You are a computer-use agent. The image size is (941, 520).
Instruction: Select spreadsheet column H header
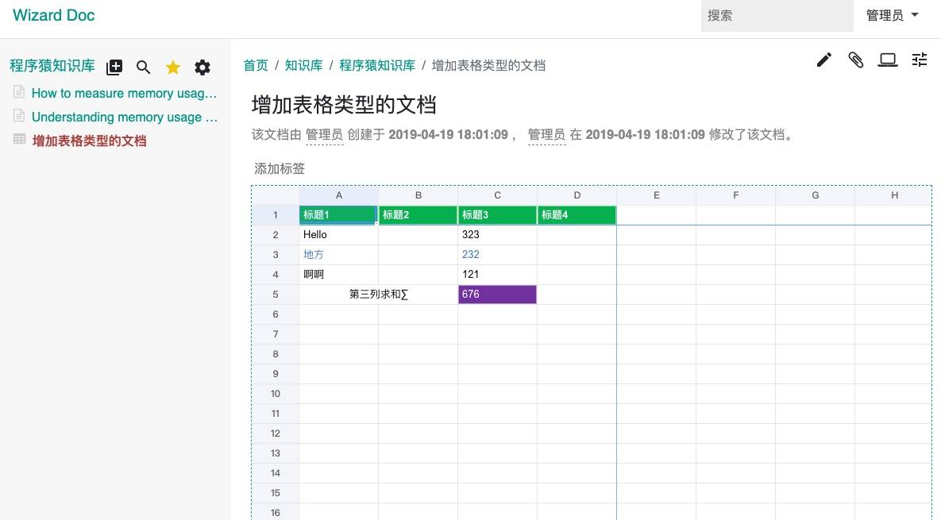(893, 195)
